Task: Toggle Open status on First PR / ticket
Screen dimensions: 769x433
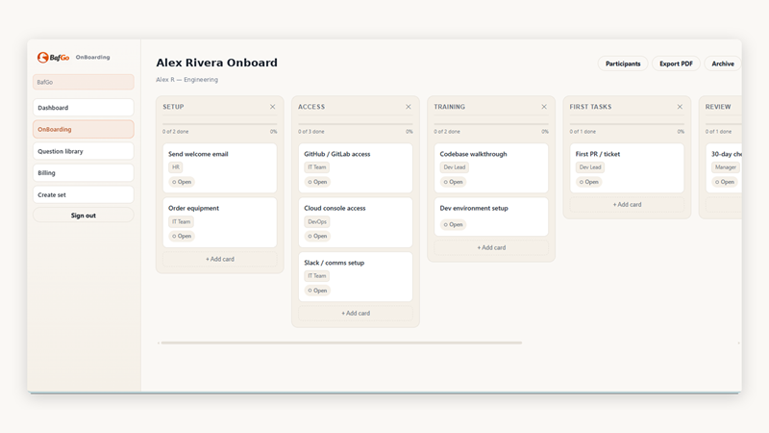Action: 589,182
